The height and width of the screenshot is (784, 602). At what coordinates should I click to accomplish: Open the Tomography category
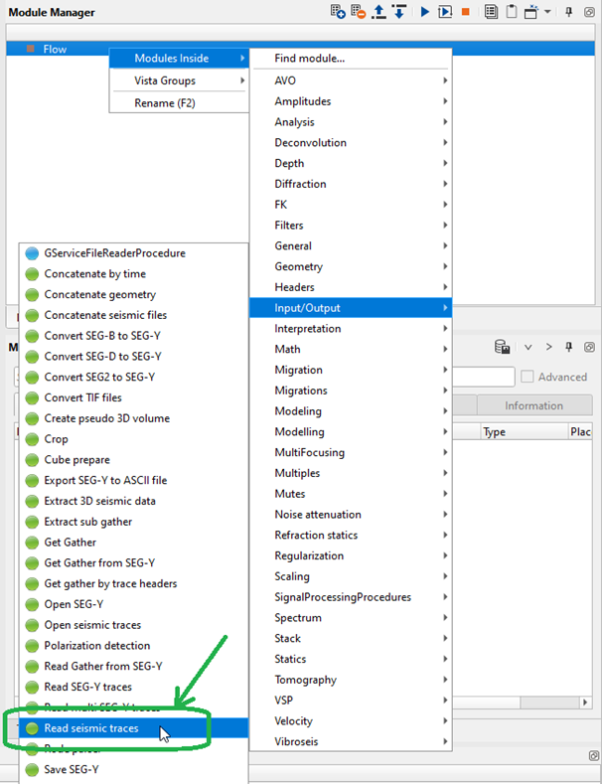[351, 680]
